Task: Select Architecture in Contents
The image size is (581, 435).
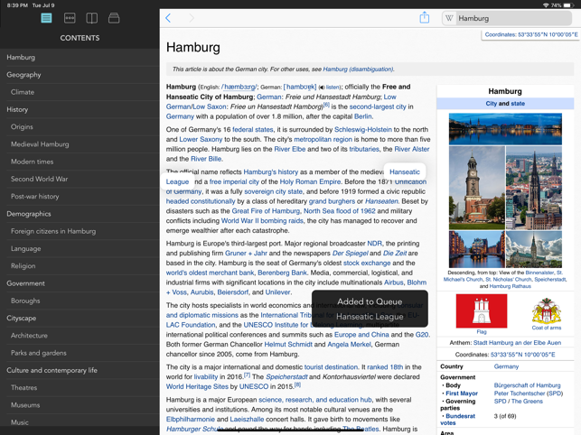Action: (x=80, y=336)
